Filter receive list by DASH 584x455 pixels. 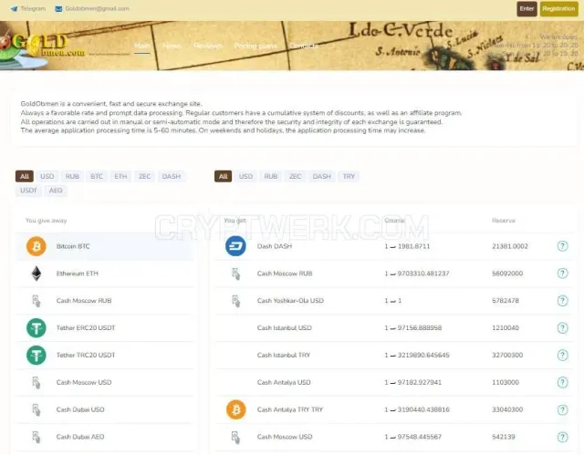pos(322,176)
